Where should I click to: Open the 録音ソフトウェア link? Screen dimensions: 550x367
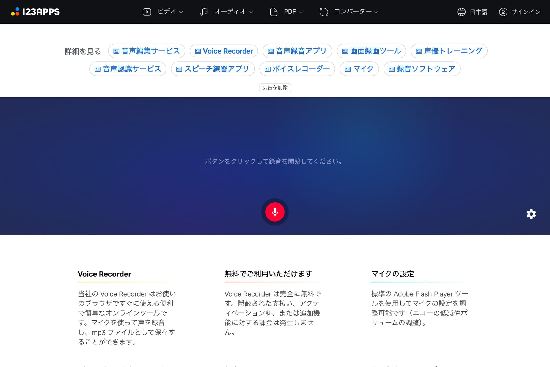[422, 69]
